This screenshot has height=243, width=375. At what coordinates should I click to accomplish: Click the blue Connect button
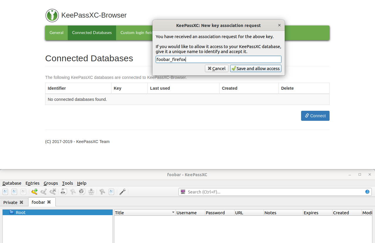315,116
